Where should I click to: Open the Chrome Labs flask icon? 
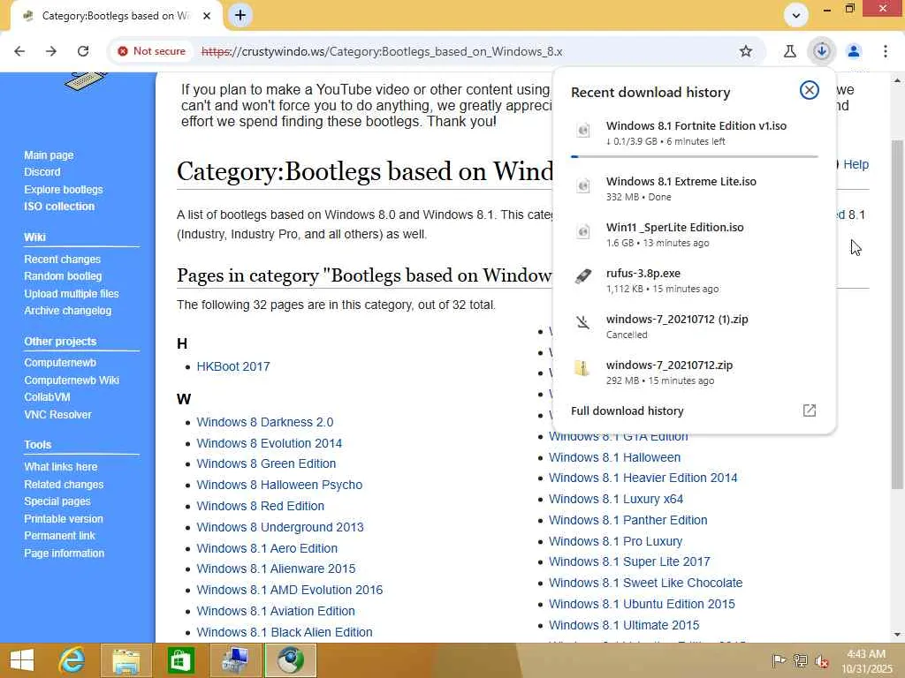click(789, 51)
